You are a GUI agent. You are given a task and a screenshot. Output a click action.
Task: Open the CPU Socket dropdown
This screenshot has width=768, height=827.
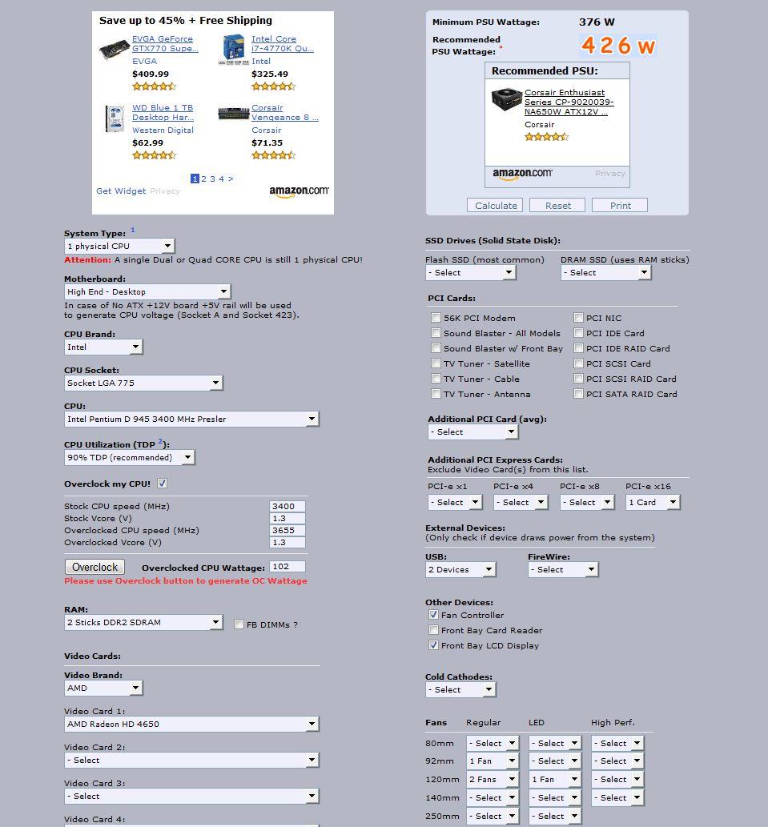click(x=143, y=383)
